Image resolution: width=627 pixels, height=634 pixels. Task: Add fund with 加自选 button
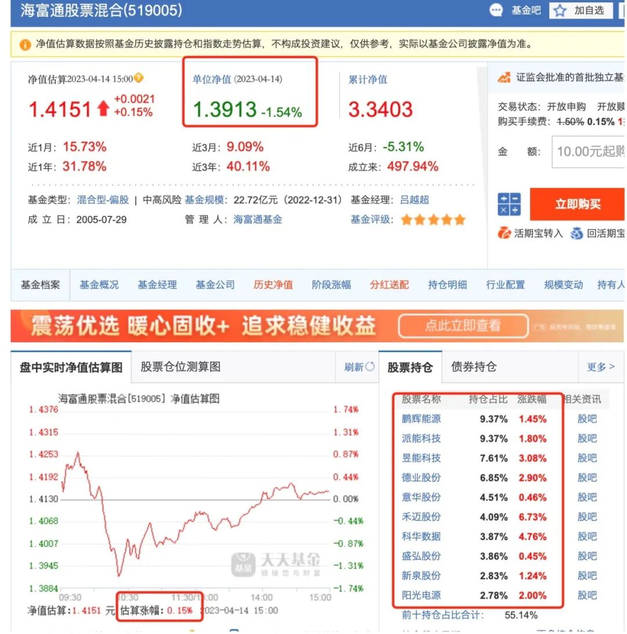(581, 10)
